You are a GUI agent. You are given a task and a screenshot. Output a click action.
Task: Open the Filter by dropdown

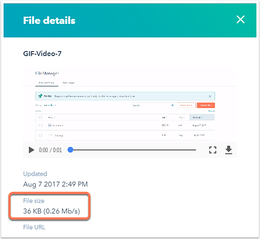coord(50,105)
